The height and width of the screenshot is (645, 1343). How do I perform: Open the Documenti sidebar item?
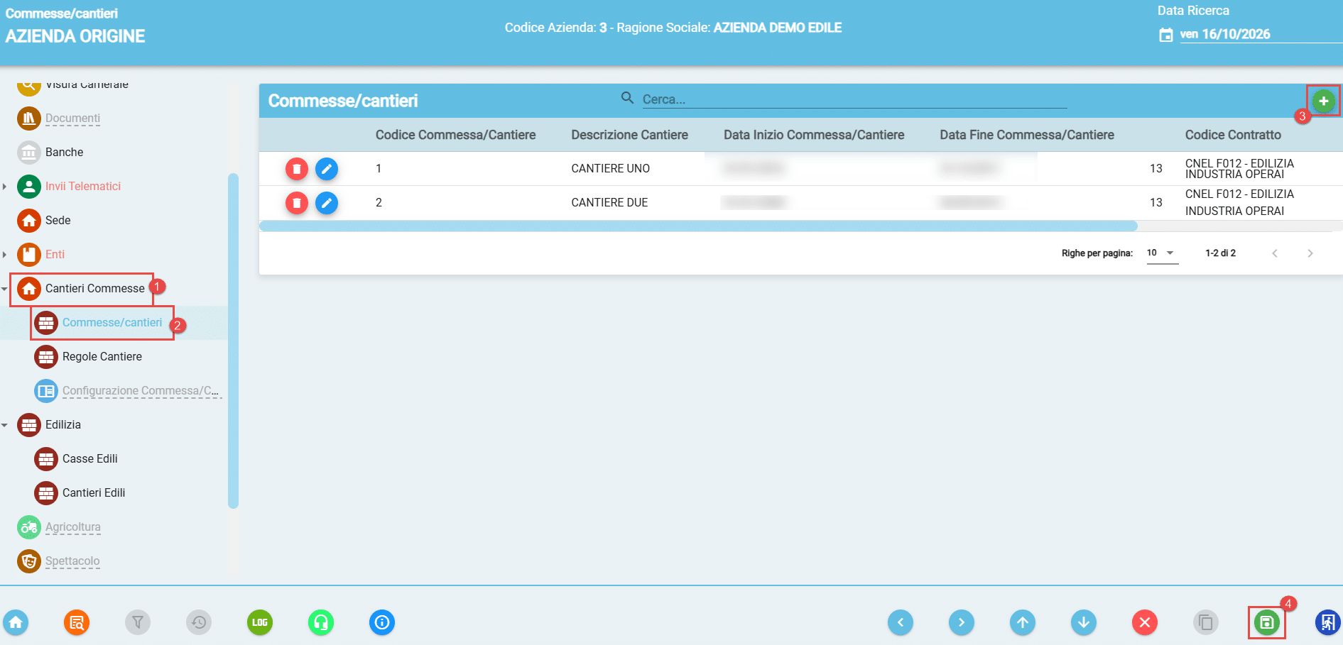72,118
